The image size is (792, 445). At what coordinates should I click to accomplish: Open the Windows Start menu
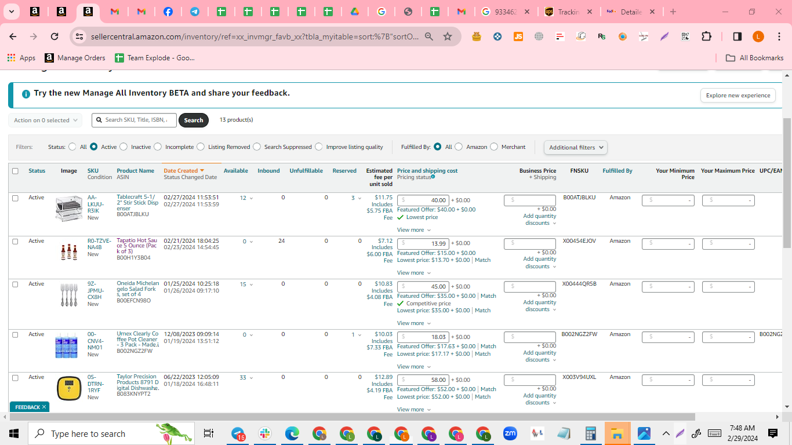(14, 433)
